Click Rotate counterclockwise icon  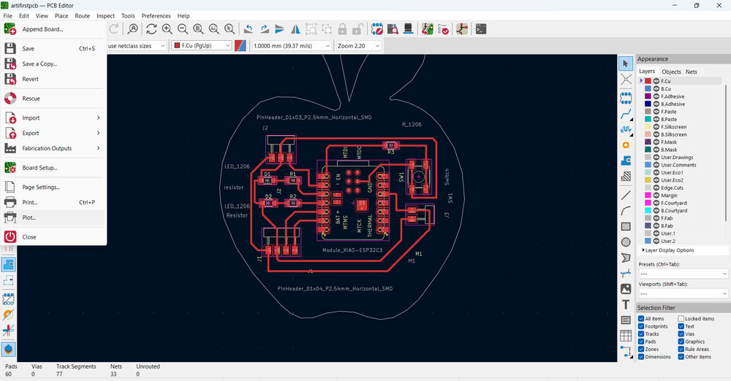pyautogui.click(x=249, y=29)
